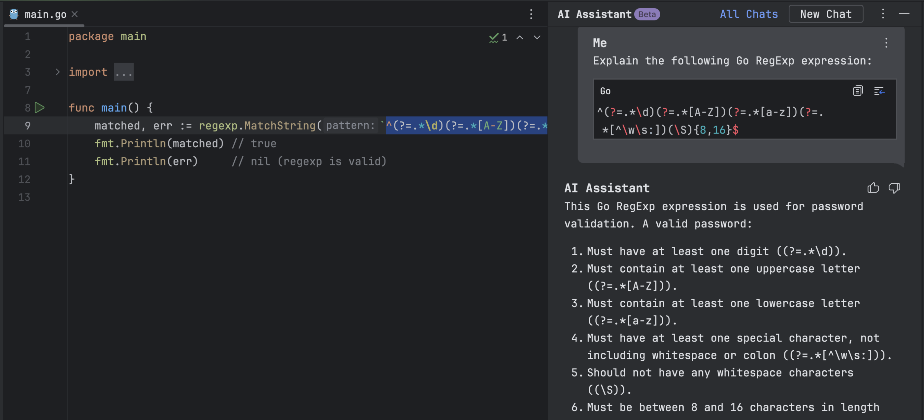Click the 'Go' language label in snippet
Image resolution: width=924 pixels, height=420 pixels.
pyautogui.click(x=605, y=91)
